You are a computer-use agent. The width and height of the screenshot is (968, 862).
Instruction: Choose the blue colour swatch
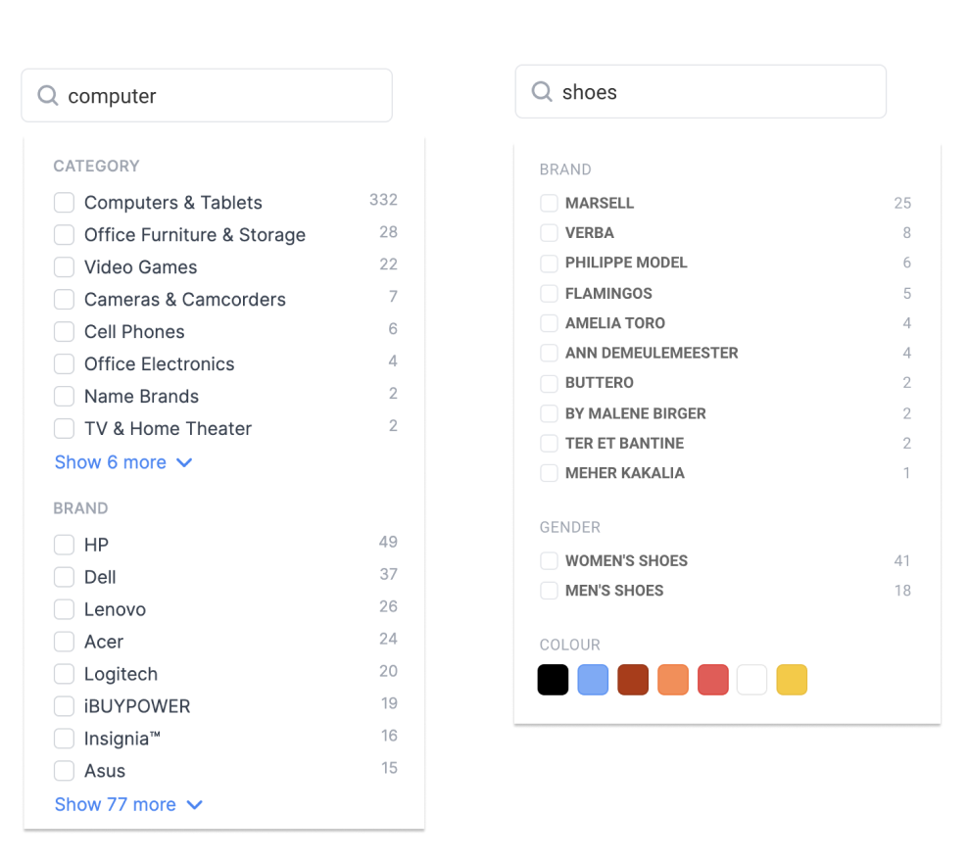point(593,680)
